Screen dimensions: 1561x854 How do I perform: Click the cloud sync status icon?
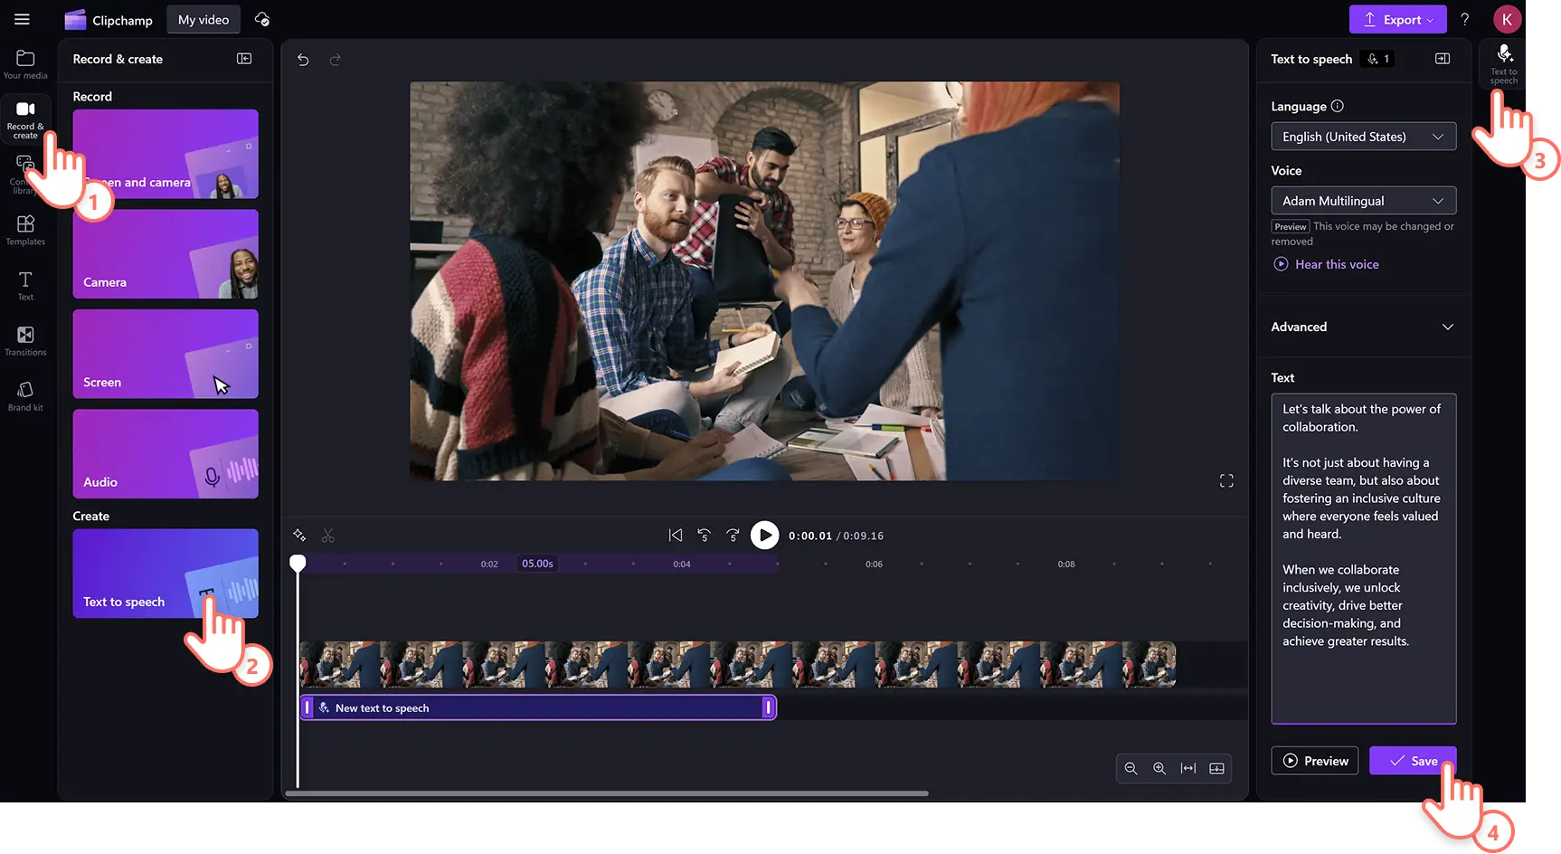(x=262, y=19)
